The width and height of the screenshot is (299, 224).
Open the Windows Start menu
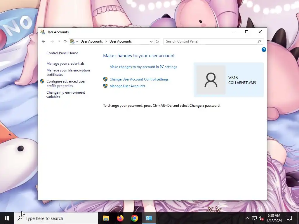click(x=7, y=218)
